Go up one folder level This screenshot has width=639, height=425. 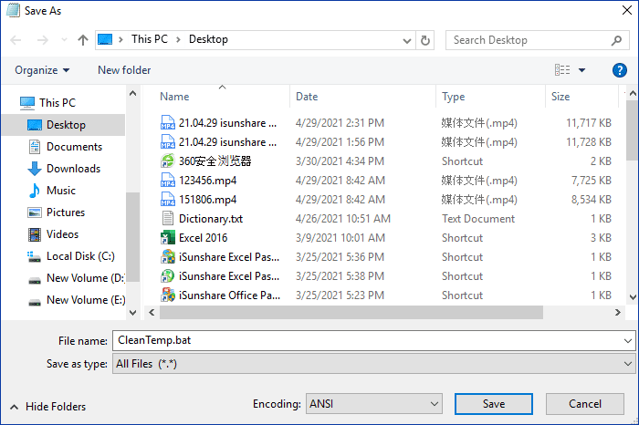[83, 40]
